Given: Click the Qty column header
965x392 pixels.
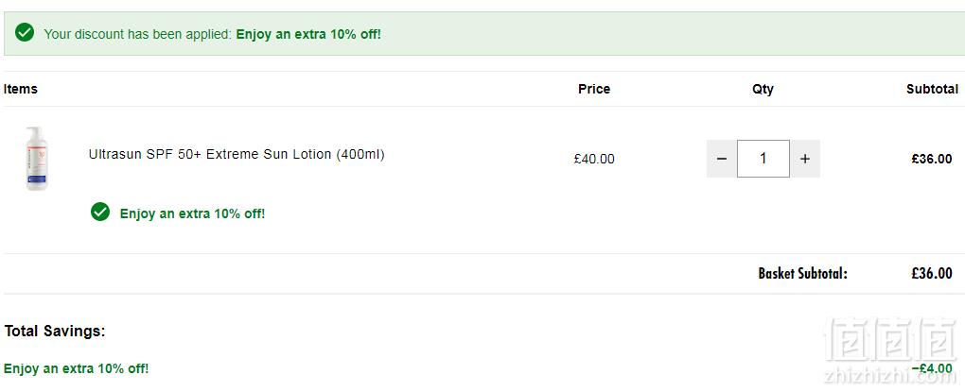Looking at the screenshot, I should pos(763,89).
